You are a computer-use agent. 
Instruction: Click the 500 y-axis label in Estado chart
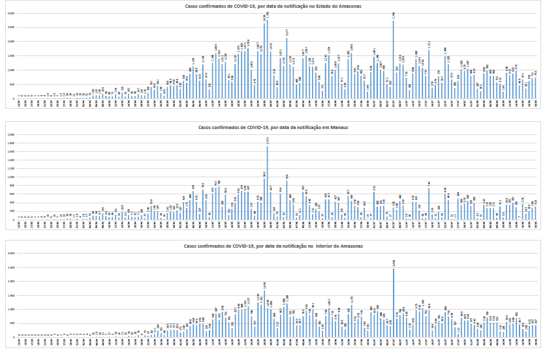click(x=10, y=84)
